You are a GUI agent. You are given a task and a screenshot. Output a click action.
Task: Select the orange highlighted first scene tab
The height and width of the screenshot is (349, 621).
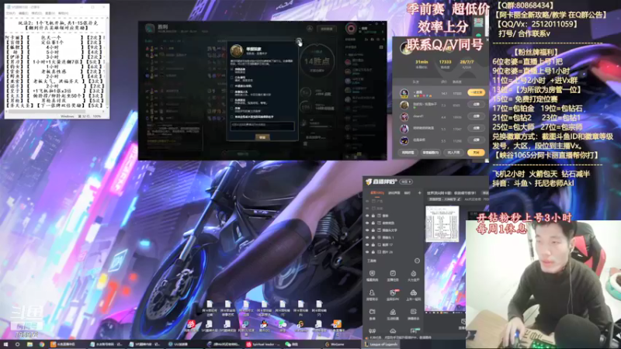coord(377,193)
